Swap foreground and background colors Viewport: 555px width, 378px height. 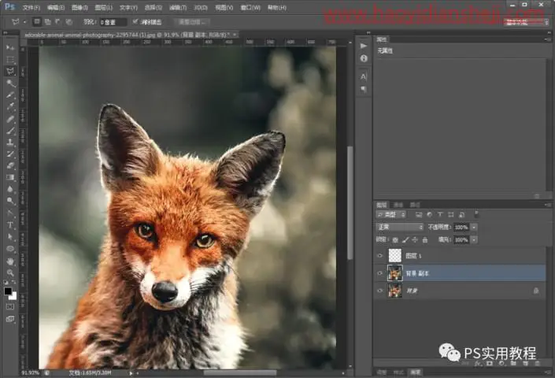pos(14,283)
